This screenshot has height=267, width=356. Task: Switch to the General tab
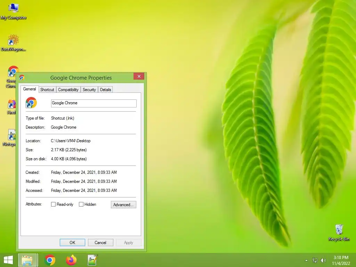click(30, 89)
